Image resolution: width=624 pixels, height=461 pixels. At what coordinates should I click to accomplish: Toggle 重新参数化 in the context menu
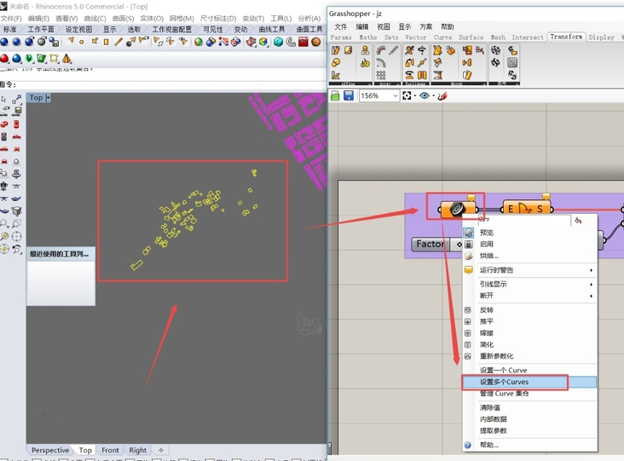530,356
